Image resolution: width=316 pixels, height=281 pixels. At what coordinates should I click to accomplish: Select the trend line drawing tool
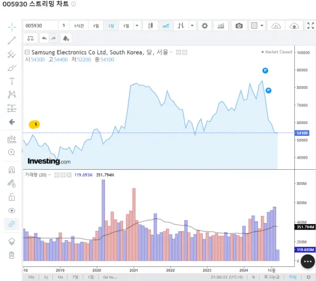(x=12, y=40)
